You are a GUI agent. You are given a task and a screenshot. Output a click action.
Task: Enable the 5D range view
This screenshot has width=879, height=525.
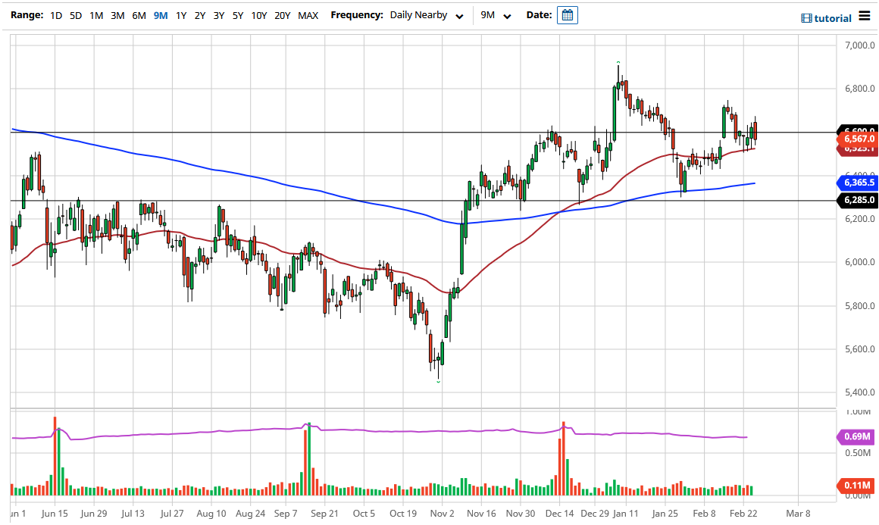(x=76, y=14)
